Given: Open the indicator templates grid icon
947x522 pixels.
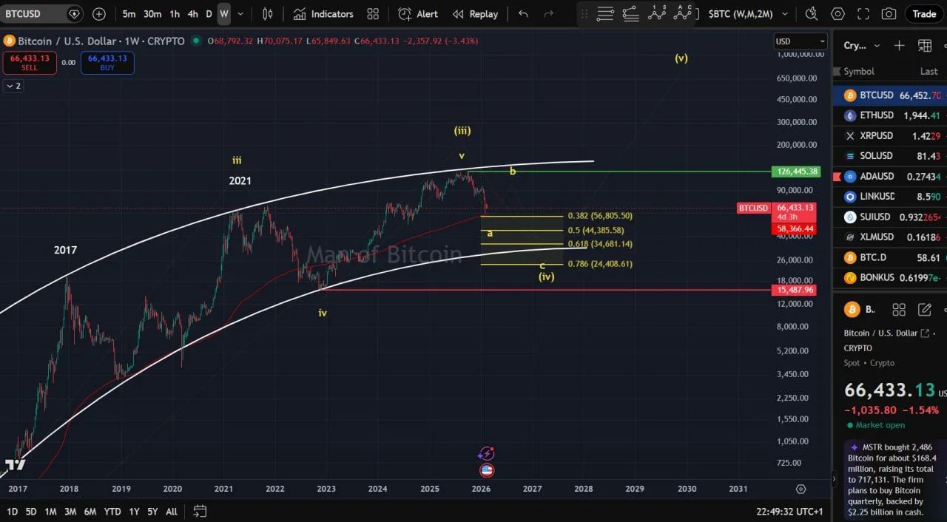Looking at the screenshot, I should pyautogui.click(x=373, y=14).
